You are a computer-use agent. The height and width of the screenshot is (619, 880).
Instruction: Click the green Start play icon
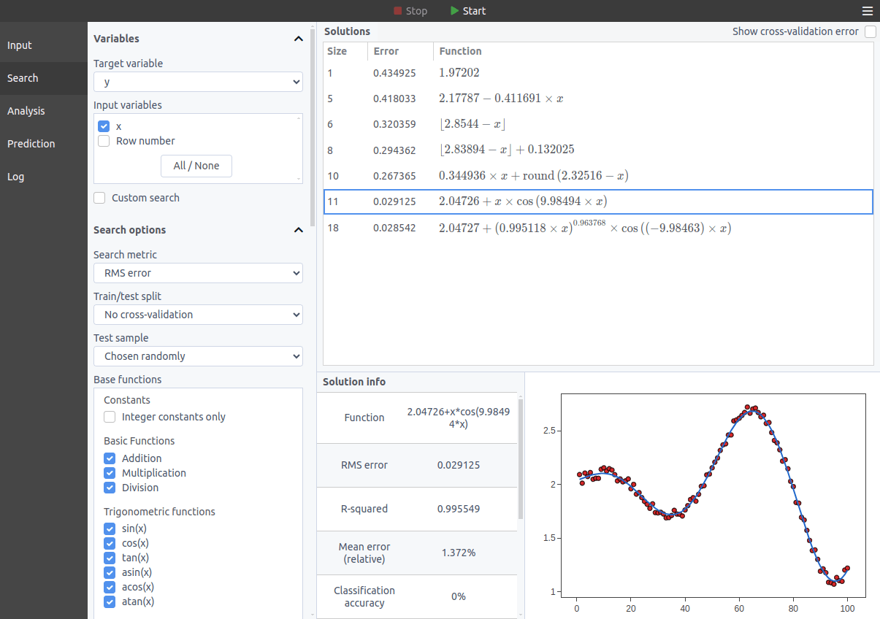point(455,11)
